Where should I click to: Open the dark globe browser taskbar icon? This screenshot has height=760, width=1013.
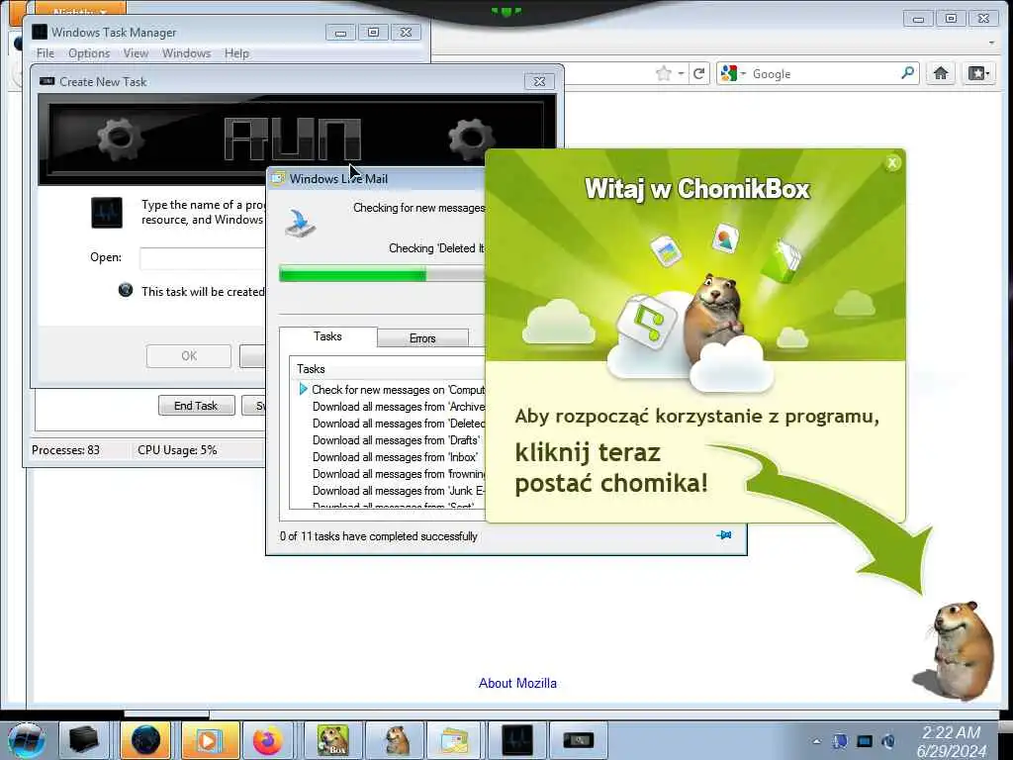tap(145, 740)
